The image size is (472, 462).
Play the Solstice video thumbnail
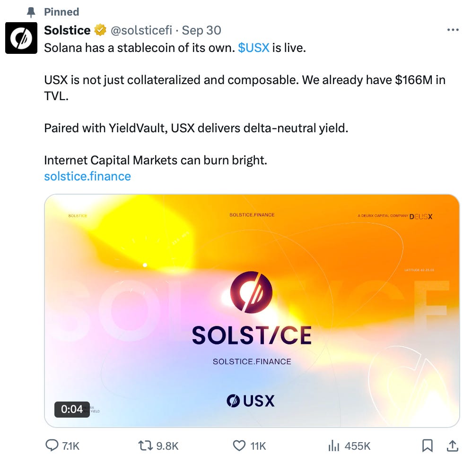[x=252, y=310]
